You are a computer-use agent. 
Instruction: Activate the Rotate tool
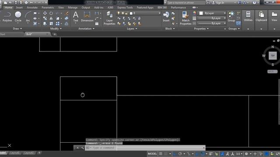click(51, 13)
